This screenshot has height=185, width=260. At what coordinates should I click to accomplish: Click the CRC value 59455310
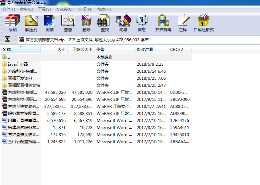pos(180,134)
